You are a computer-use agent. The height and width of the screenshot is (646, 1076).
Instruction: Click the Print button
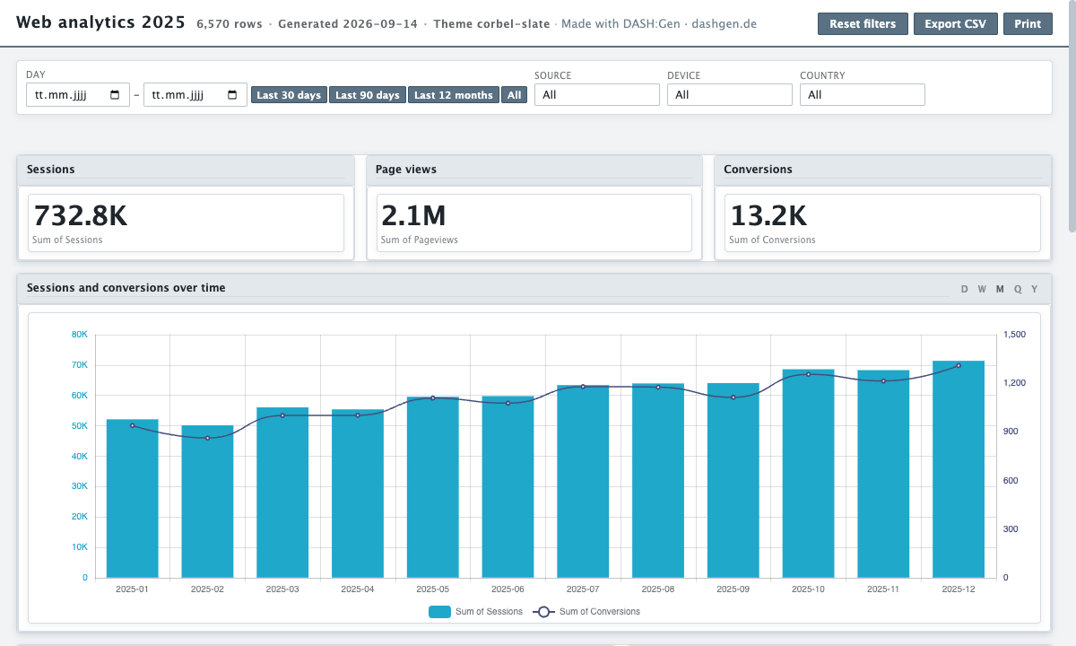point(1028,24)
